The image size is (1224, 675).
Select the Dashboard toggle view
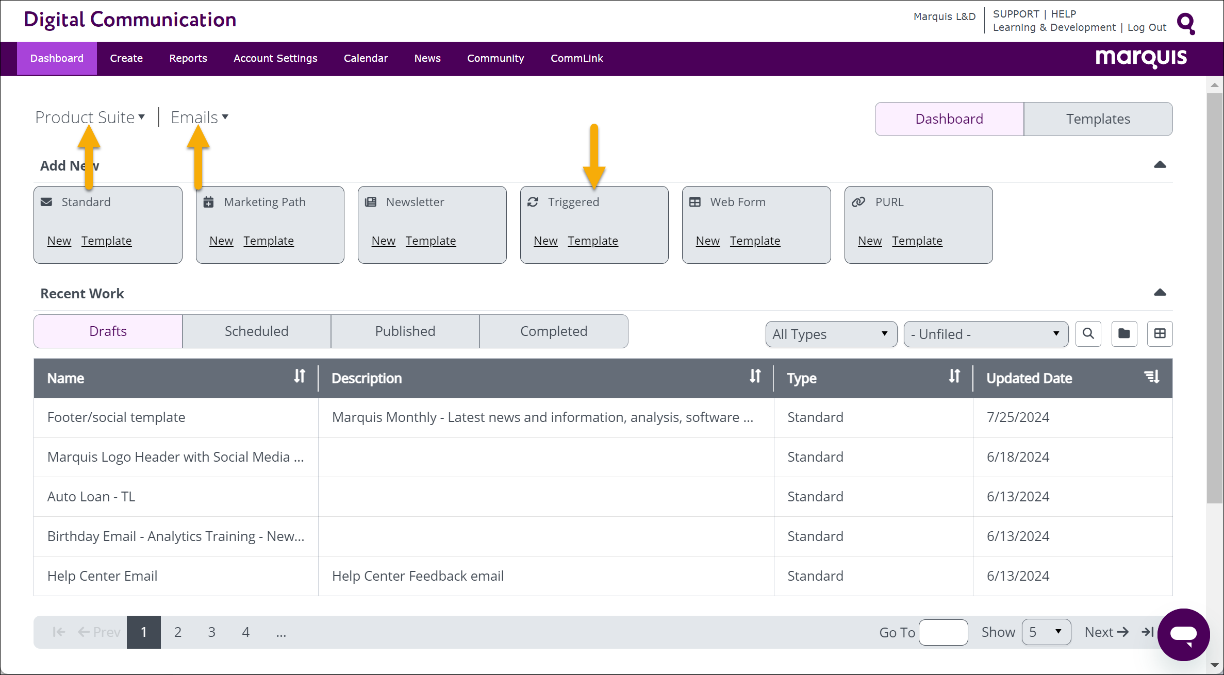tap(949, 119)
